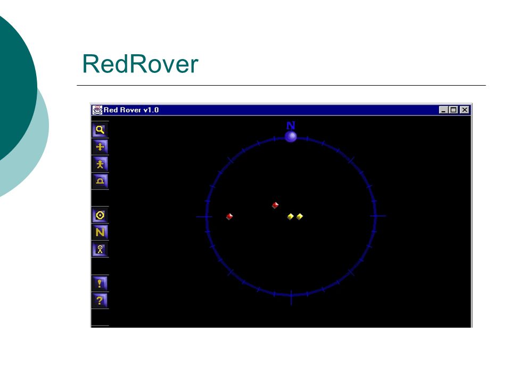The height and width of the screenshot is (383, 511).
Task: Open help with question mark icon
Action: pos(100,301)
